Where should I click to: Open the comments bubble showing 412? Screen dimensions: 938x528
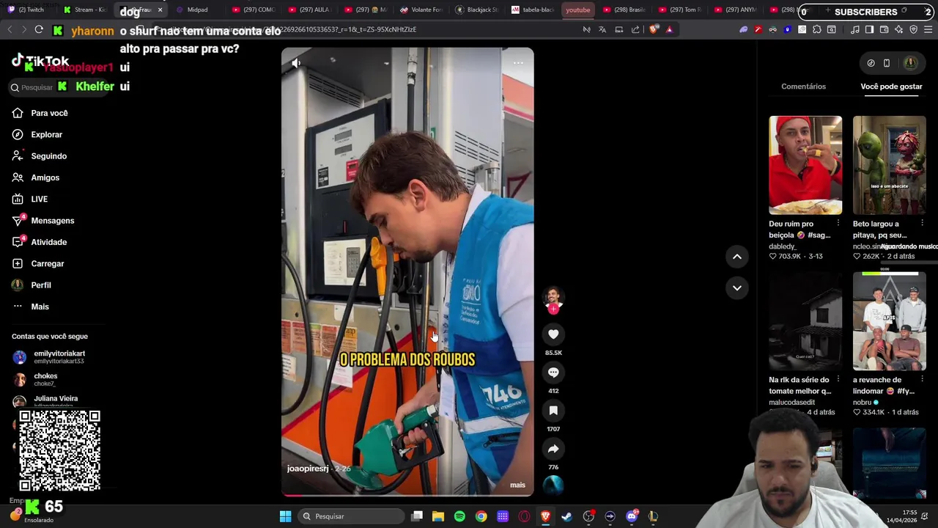(553, 373)
